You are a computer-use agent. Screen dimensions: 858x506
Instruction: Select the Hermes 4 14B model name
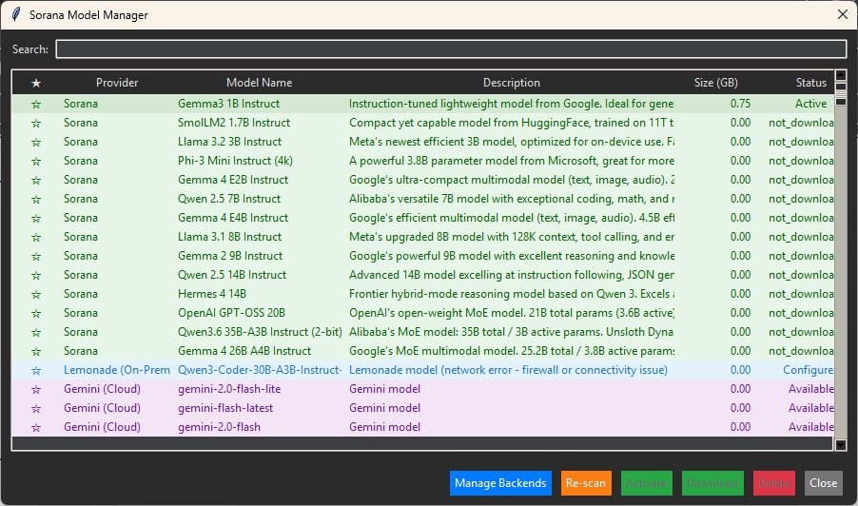pos(212,294)
